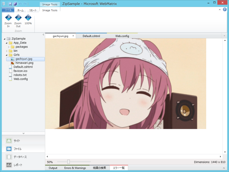Click the gachiyuri.jpg image preview
Image resolution: width=229 pixels, height=172 pixels.
pos(126,84)
